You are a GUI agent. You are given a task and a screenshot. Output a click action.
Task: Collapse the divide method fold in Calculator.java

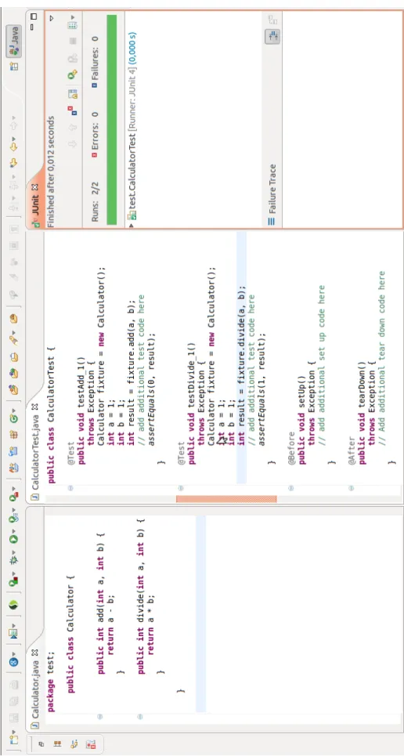click(x=140, y=717)
